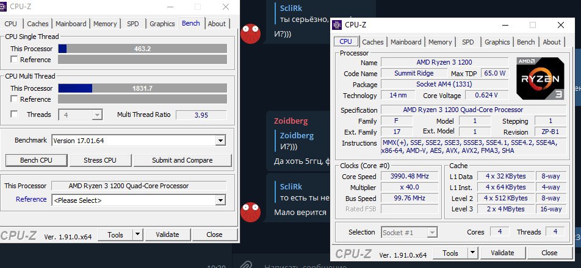Viewport: 581px width, 268px height.
Task: Click Package value Socket AM4 (1331)
Action: (x=444, y=84)
